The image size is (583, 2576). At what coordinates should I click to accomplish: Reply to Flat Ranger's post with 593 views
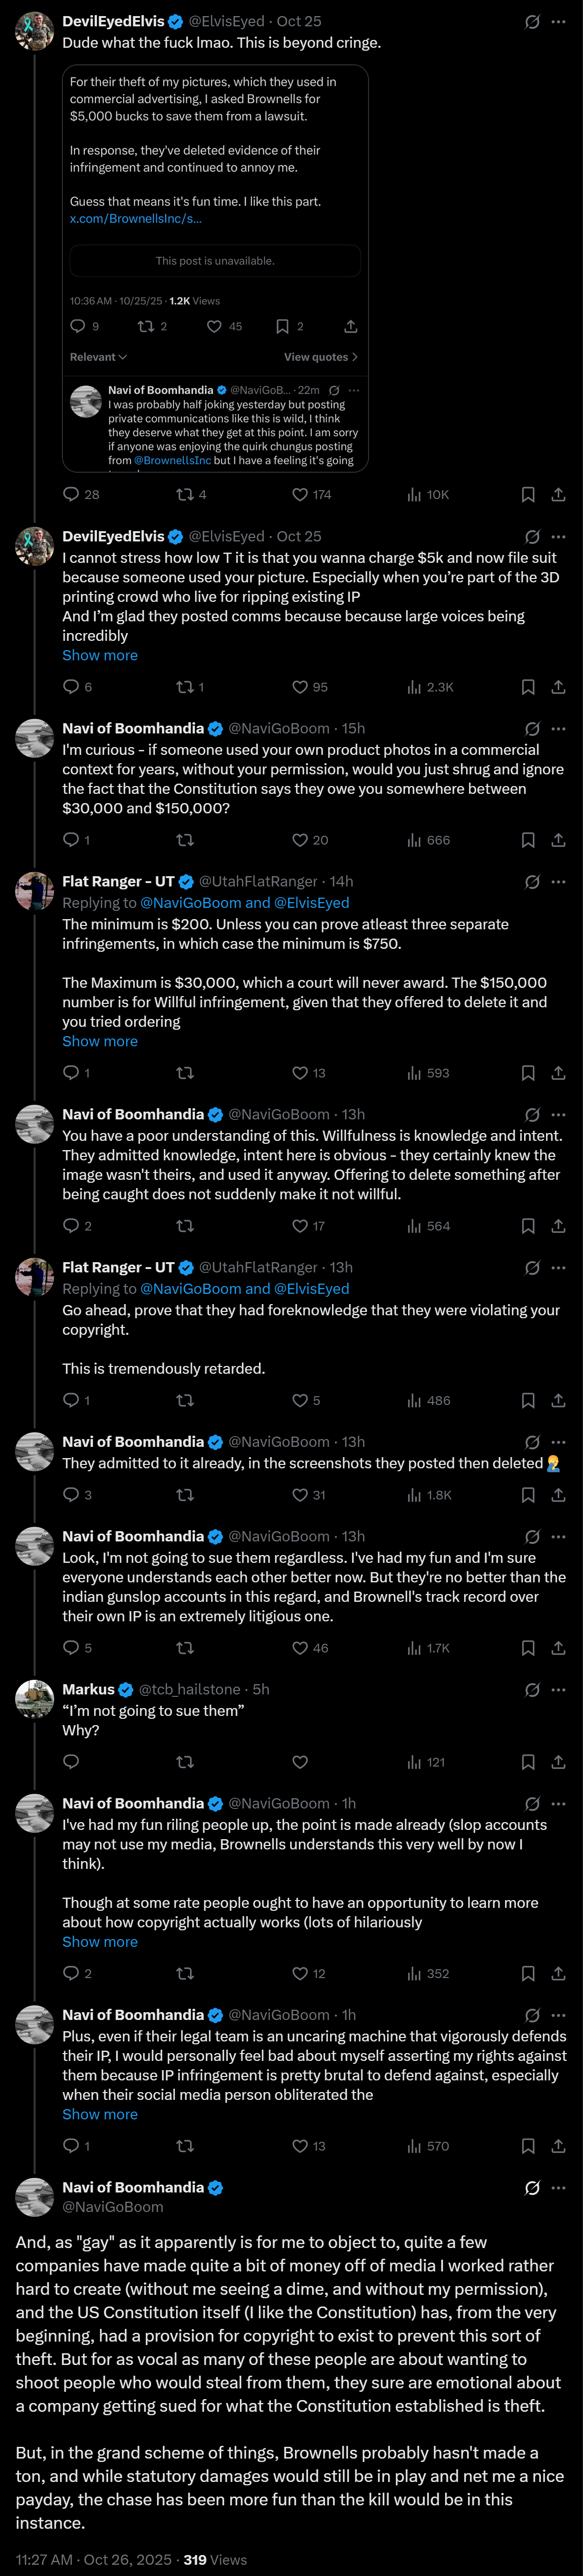(x=71, y=1073)
